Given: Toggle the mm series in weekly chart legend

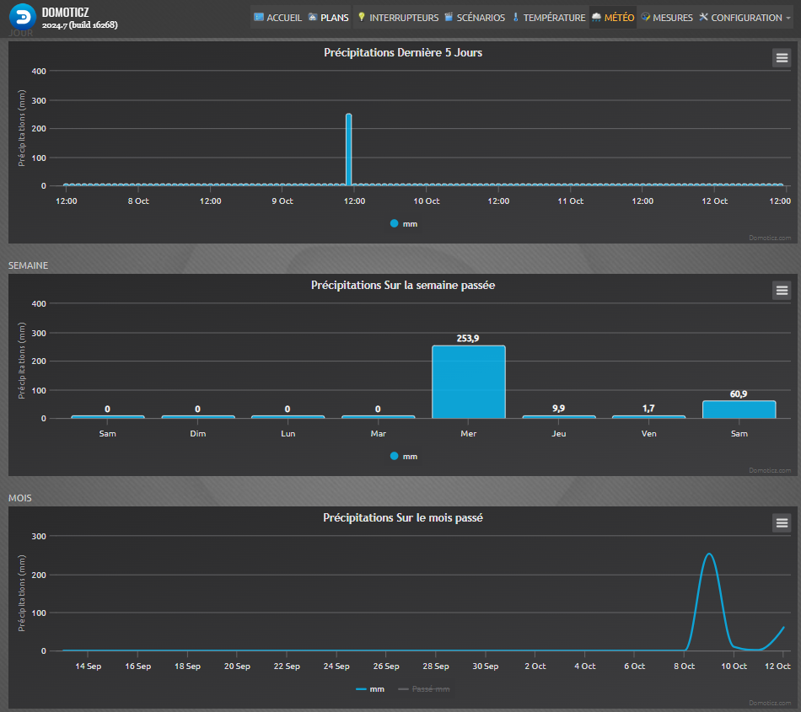Looking at the screenshot, I should tap(404, 457).
